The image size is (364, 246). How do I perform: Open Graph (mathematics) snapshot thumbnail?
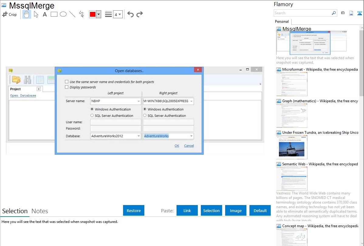pos(292,116)
